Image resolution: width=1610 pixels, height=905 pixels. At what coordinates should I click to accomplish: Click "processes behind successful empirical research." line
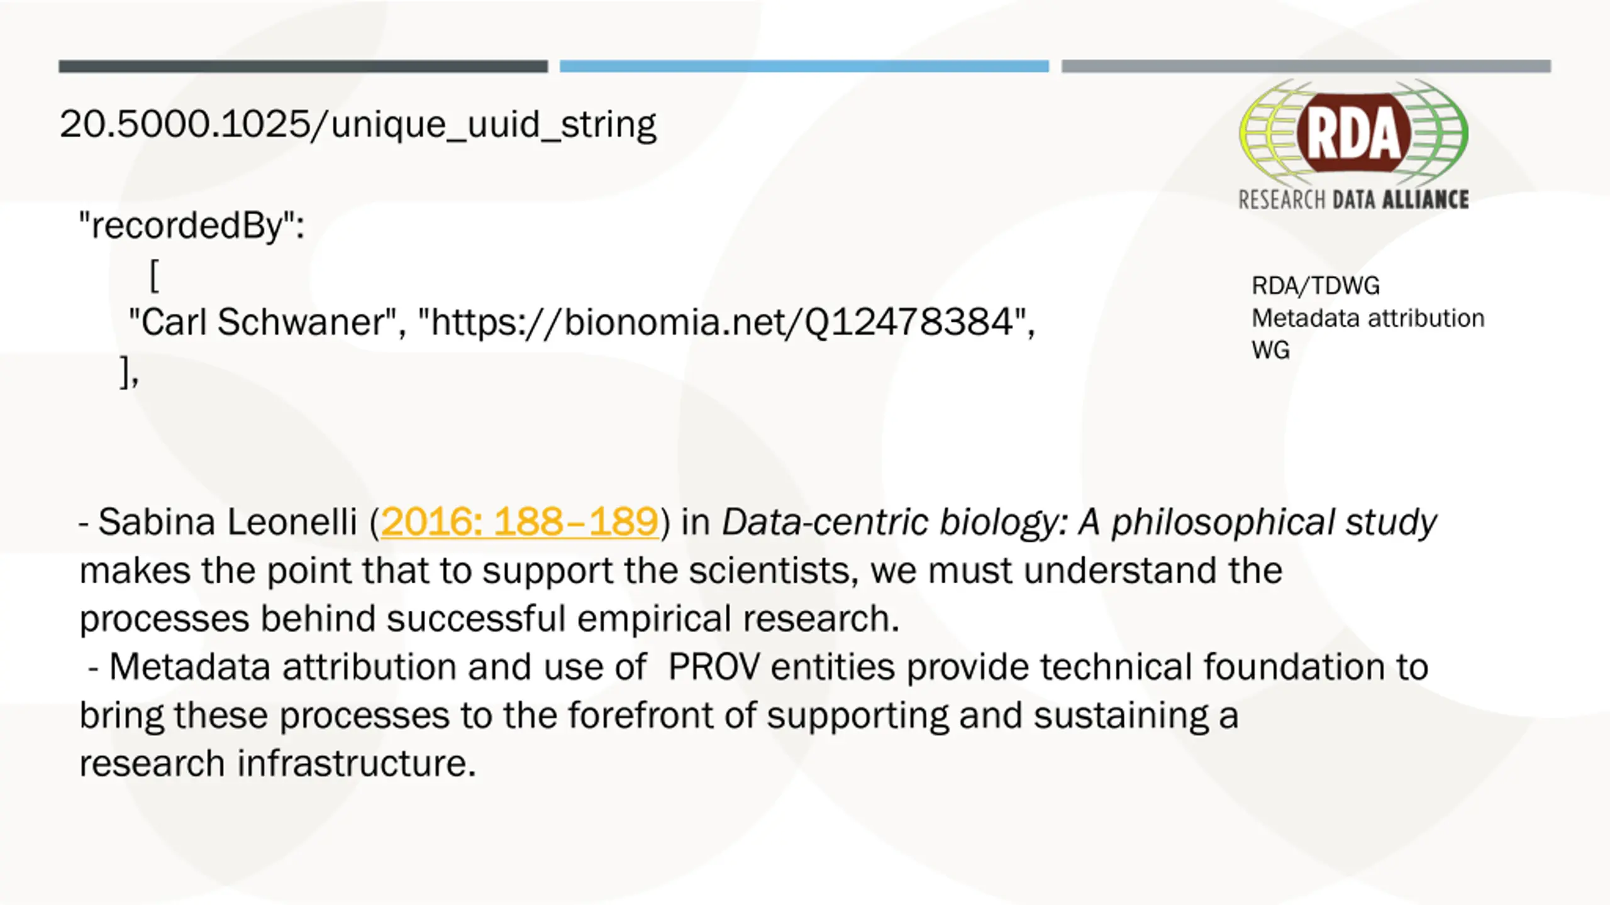pyautogui.click(x=489, y=618)
